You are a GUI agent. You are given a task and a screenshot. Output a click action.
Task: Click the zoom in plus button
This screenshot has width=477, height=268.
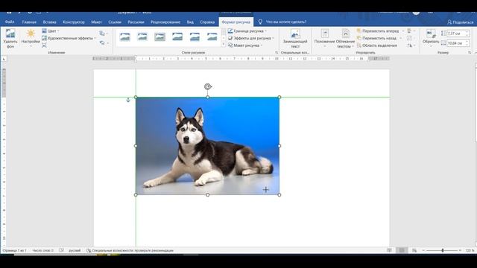(x=461, y=250)
